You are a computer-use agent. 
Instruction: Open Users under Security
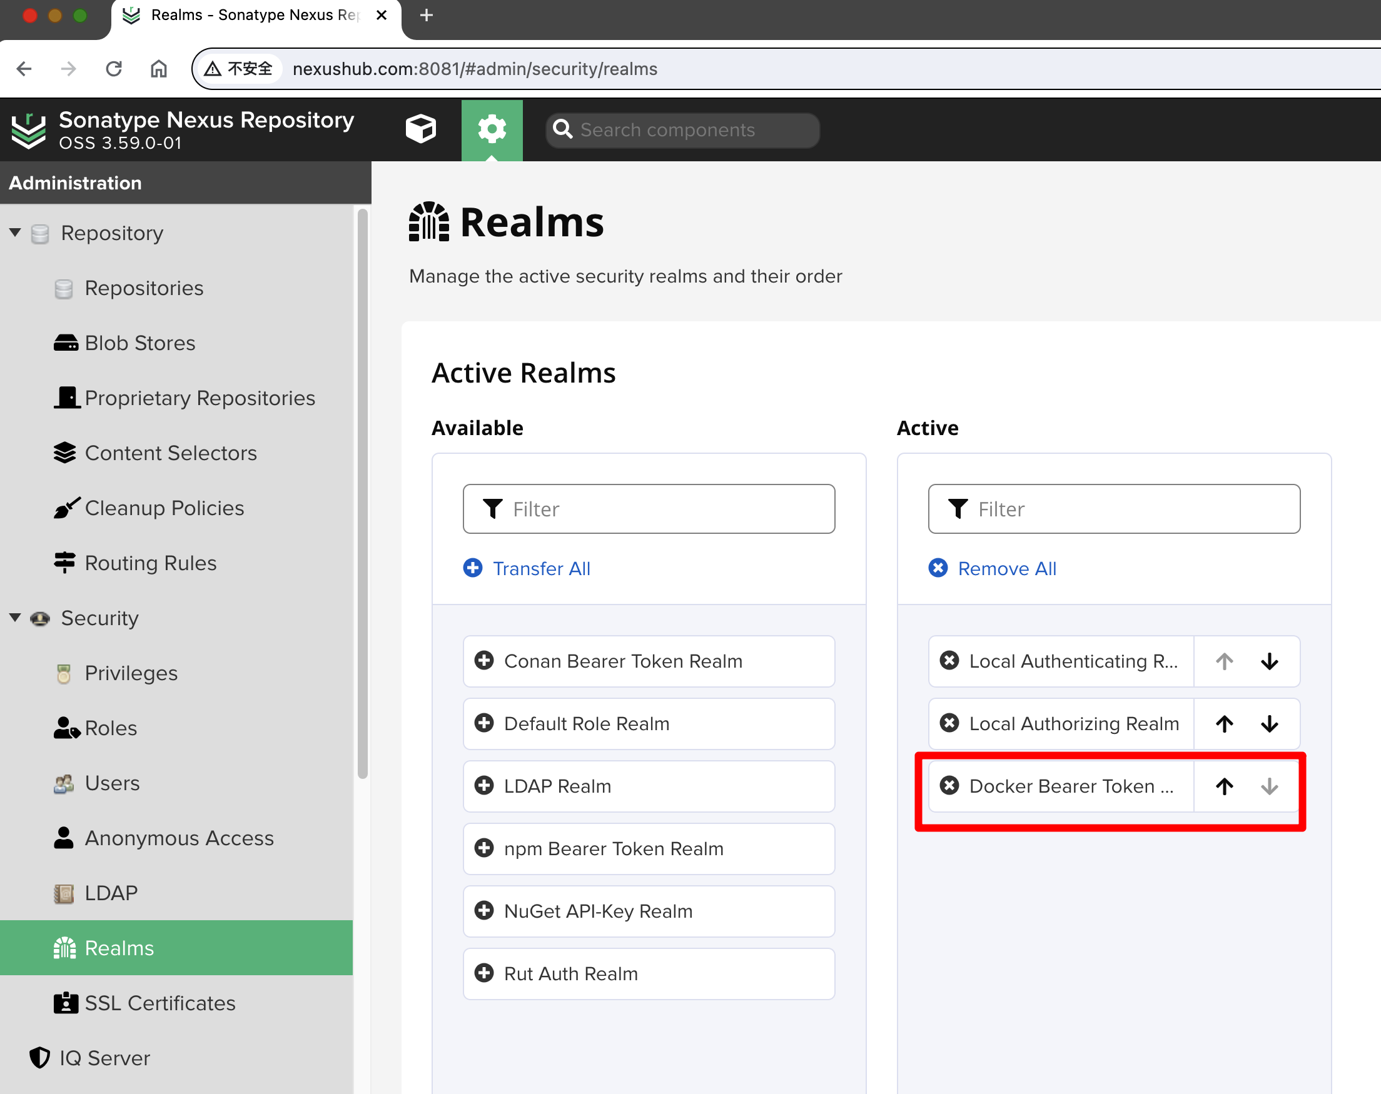[112, 783]
